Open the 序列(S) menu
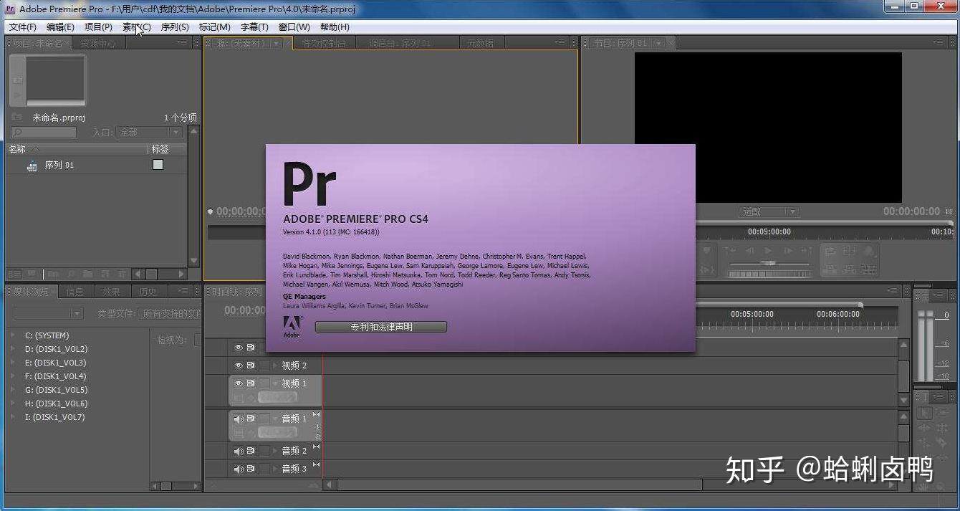 (x=175, y=27)
